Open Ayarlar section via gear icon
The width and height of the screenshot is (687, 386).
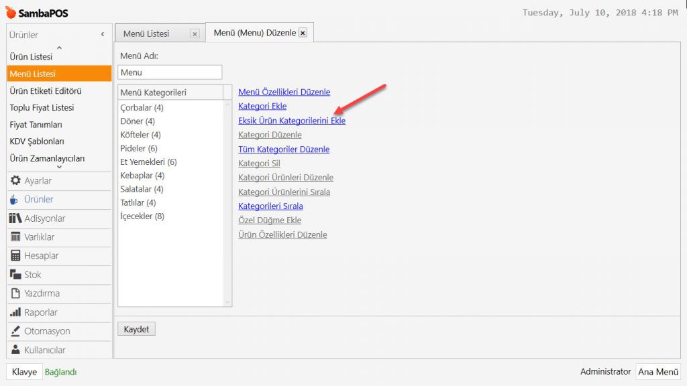pyautogui.click(x=15, y=180)
